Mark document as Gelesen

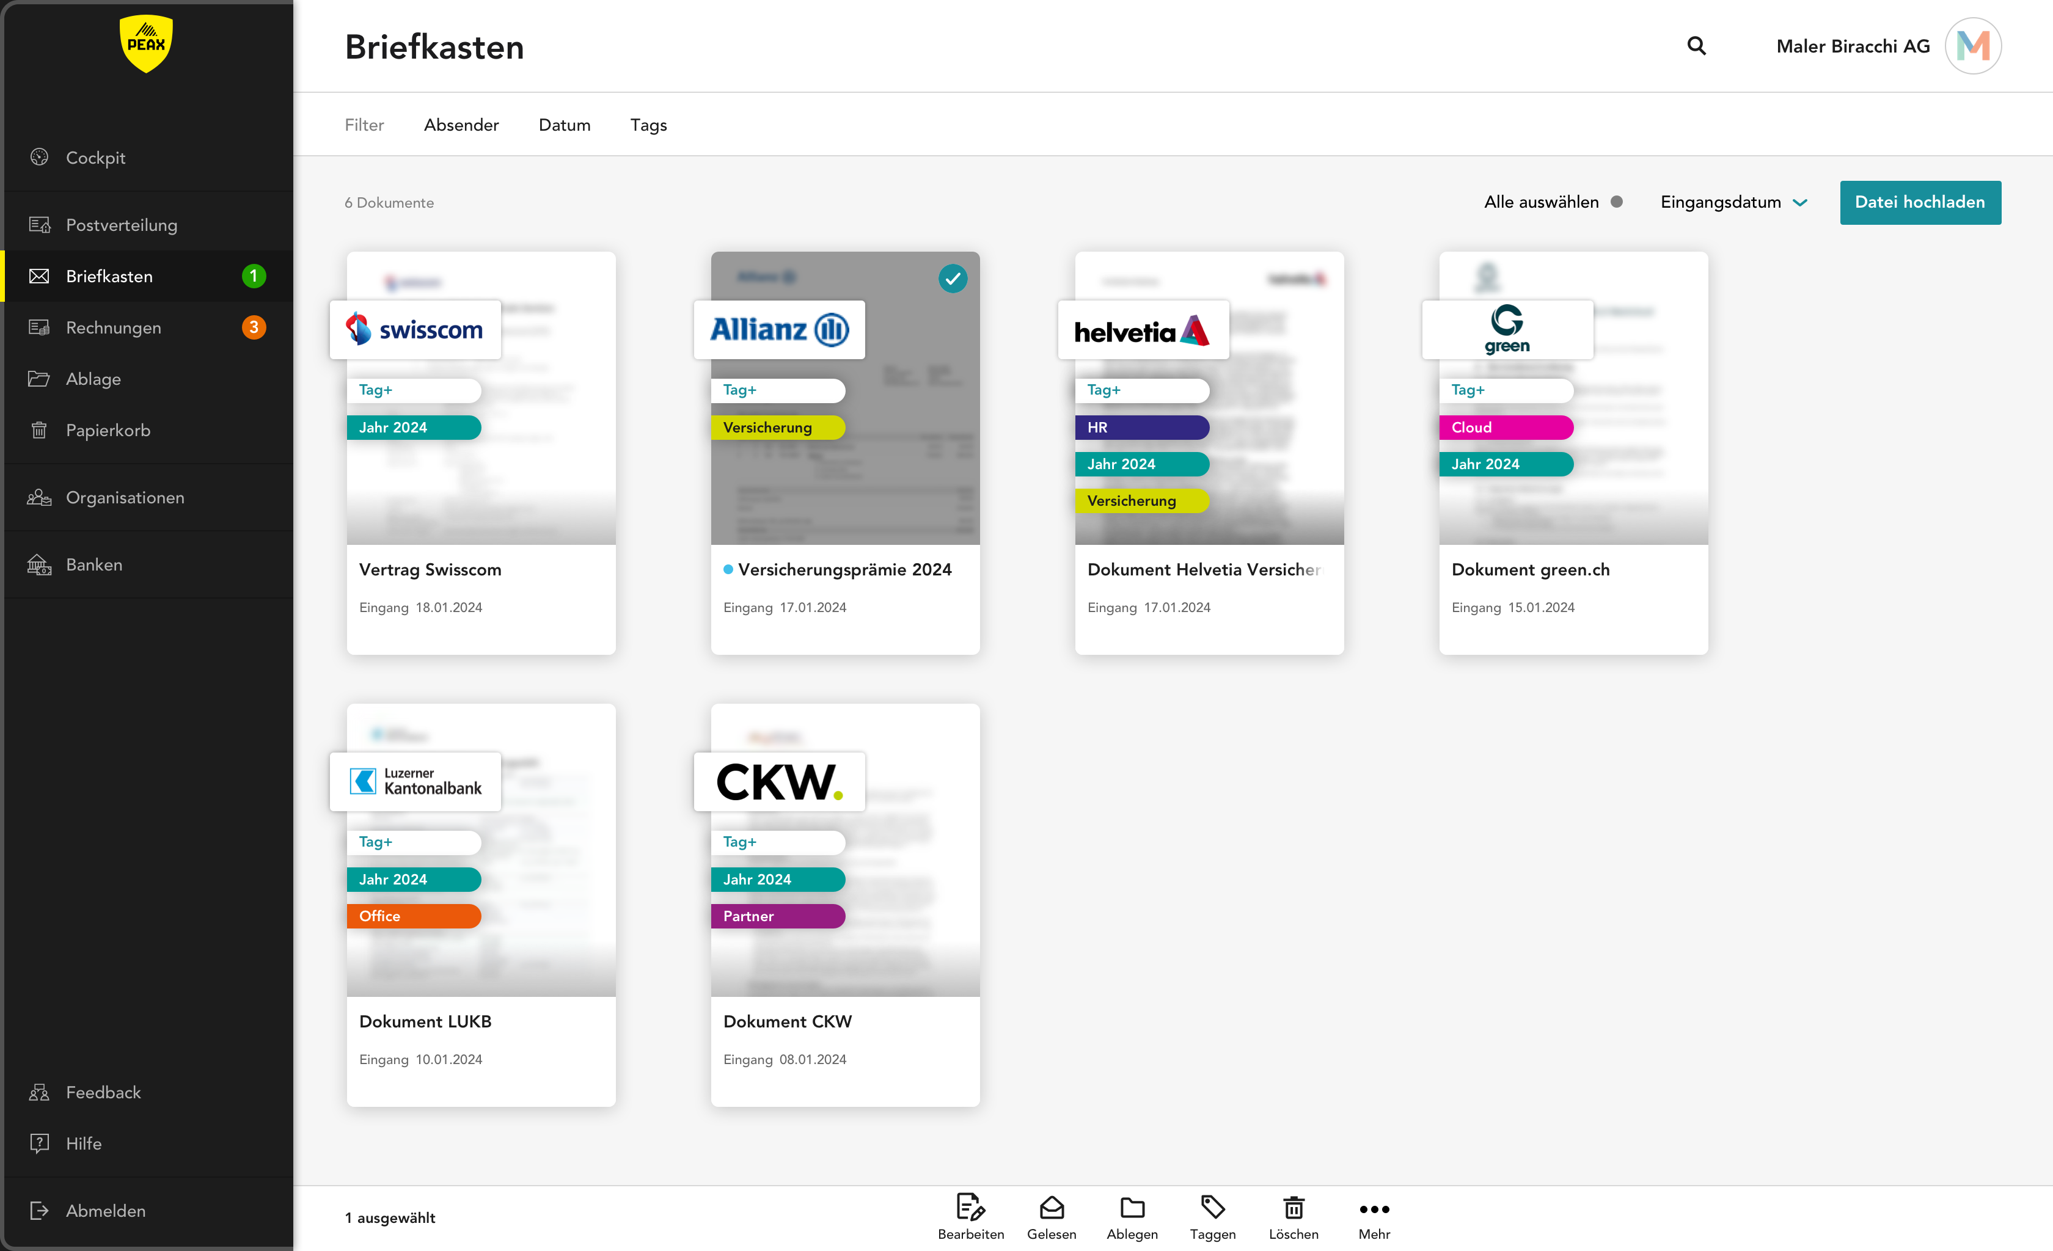click(x=1051, y=1208)
